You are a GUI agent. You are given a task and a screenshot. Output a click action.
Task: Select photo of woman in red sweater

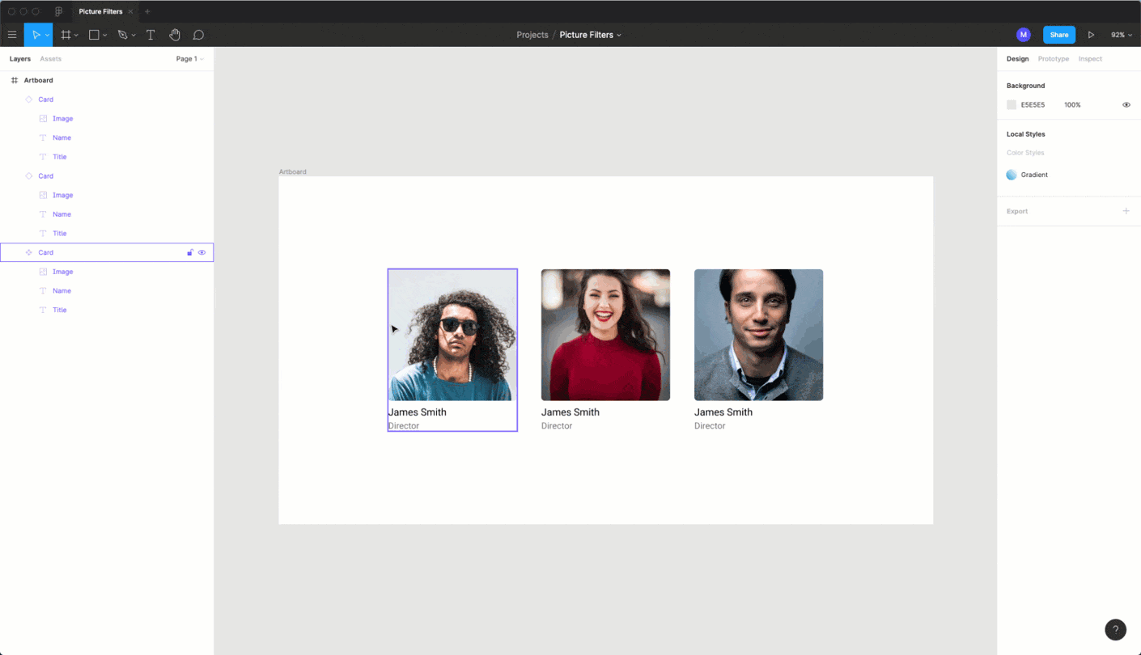point(605,335)
